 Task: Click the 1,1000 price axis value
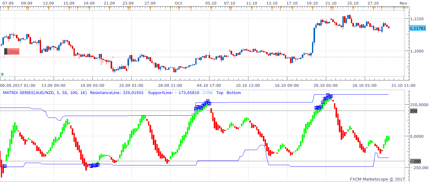point(417,51)
